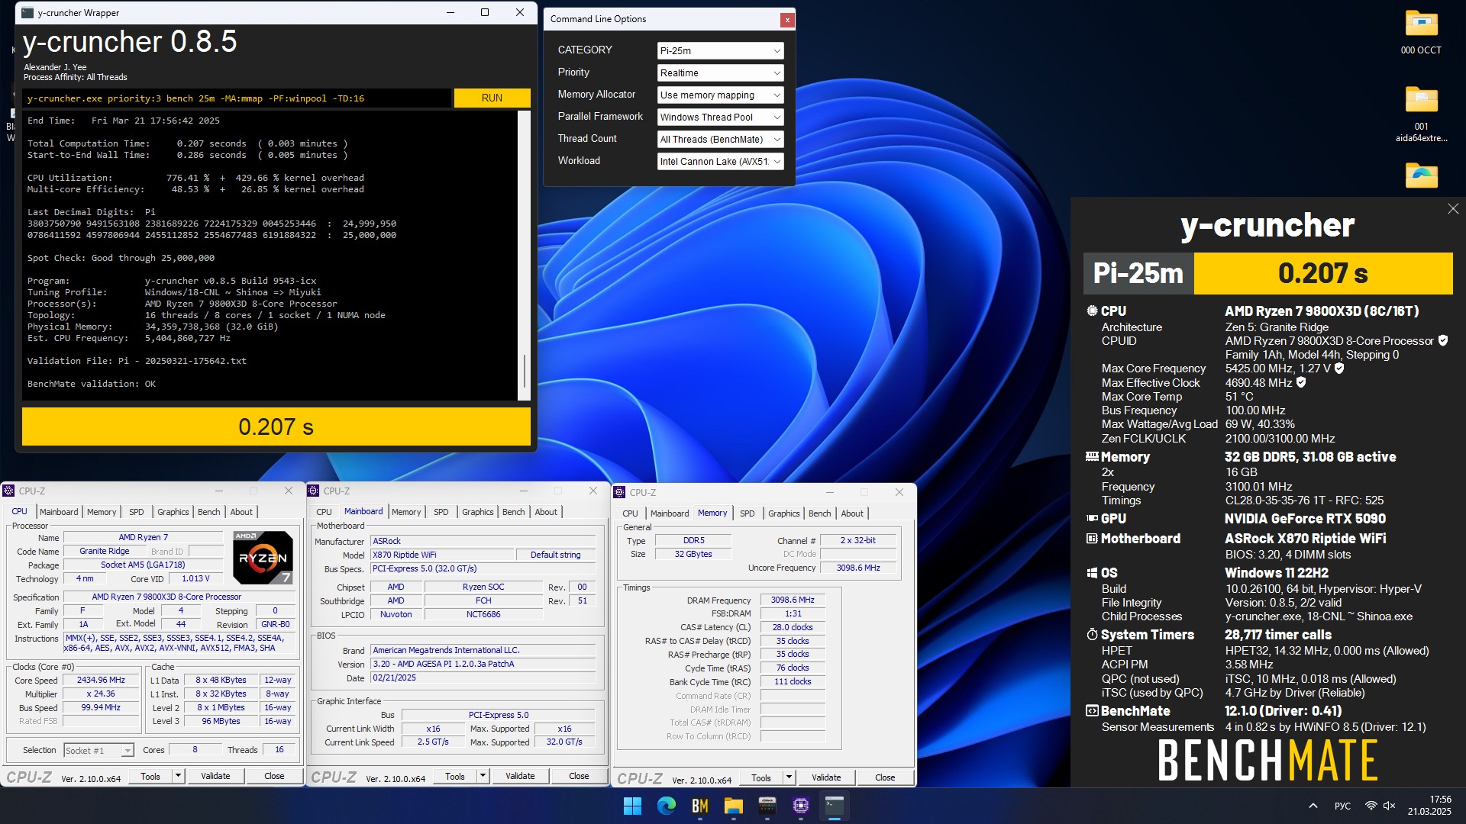Click the y-cruncher command line field
1466x824 pixels.
(x=237, y=98)
